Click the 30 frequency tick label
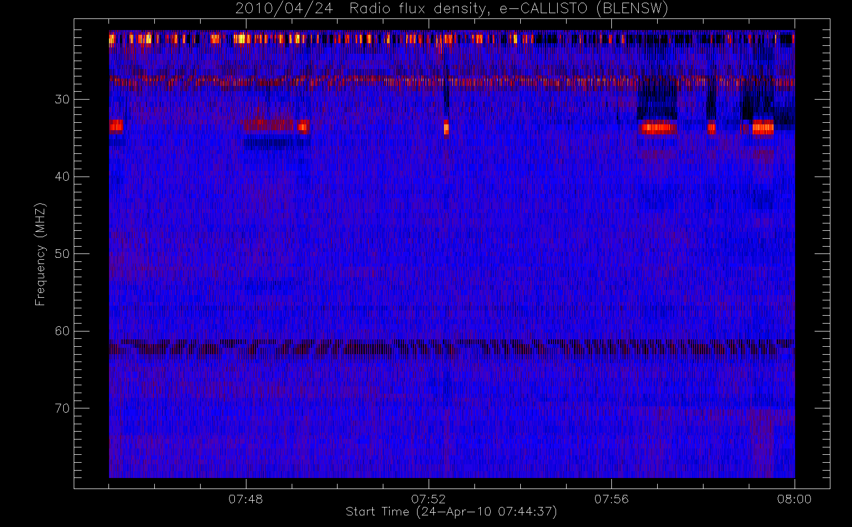Image resolution: width=852 pixels, height=527 pixels. coord(62,100)
